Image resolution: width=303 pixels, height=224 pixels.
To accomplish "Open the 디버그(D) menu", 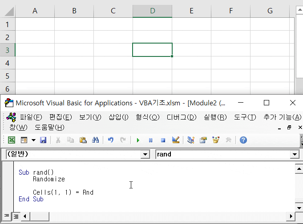I will pos(182,117).
